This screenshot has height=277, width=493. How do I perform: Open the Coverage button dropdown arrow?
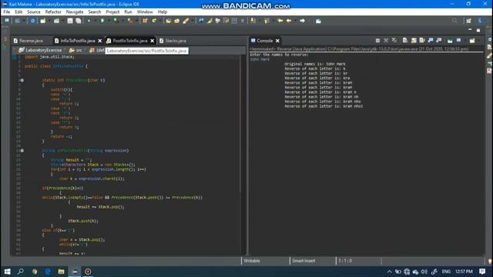click(122, 21)
